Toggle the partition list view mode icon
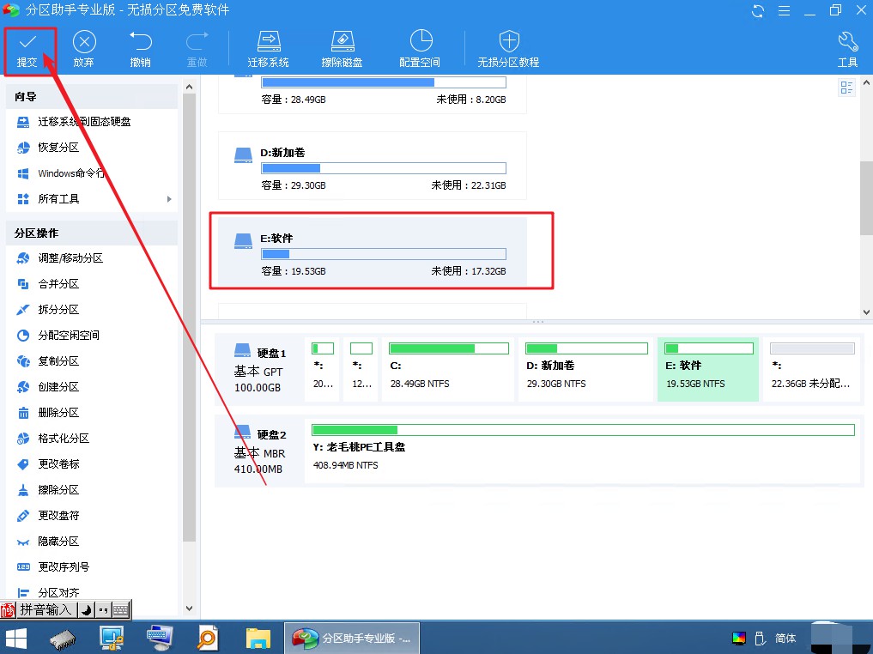The height and width of the screenshot is (654, 873). coord(846,88)
